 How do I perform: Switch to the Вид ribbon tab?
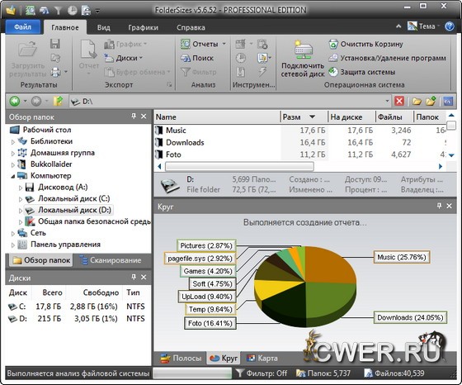(104, 27)
